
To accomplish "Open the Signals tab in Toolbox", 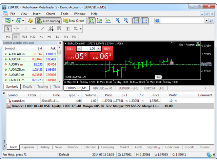I will tap(154, 147).
